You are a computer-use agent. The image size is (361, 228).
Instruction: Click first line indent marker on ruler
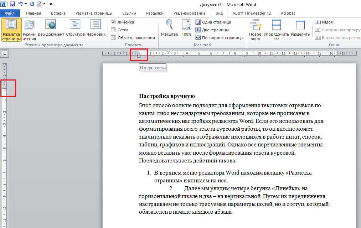(x=169, y=52)
